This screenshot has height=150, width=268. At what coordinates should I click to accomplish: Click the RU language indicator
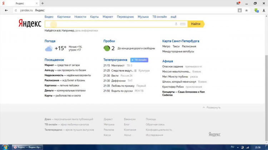pos(232,147)
